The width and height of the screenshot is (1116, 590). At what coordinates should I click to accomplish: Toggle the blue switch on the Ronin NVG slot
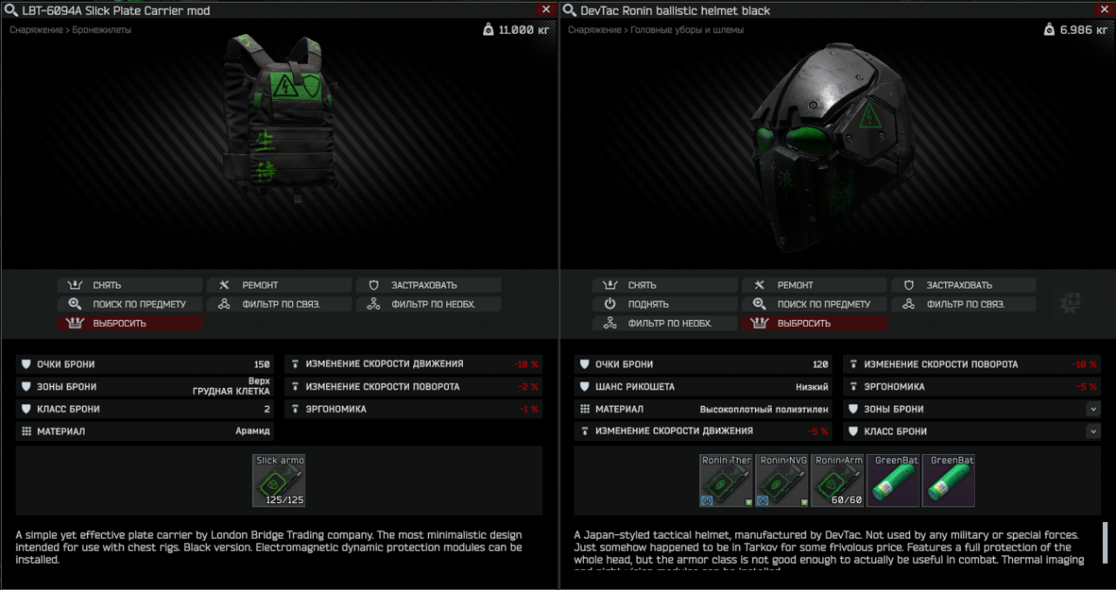click(x=762, y=501)
